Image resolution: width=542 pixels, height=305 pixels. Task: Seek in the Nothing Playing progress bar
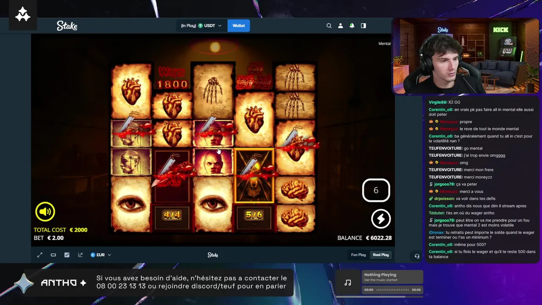coord(393,290)
